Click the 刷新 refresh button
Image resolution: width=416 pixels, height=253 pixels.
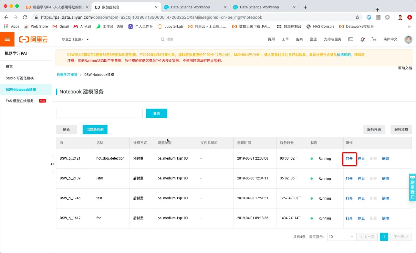coord(66,130)
